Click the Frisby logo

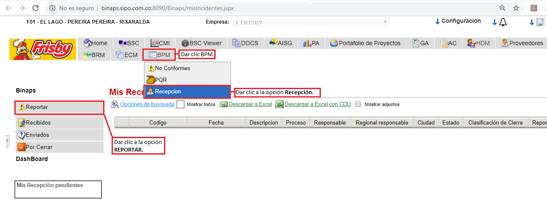[43, 49]
